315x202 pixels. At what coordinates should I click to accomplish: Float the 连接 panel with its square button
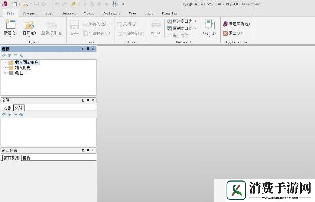coord(83,49)
